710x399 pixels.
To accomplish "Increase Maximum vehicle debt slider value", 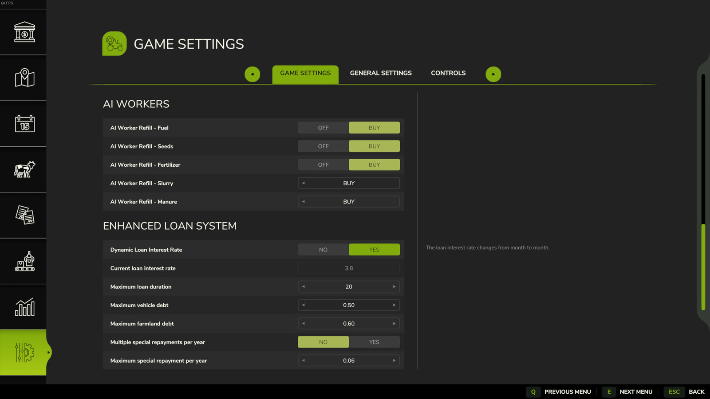I will coord(394,305).
